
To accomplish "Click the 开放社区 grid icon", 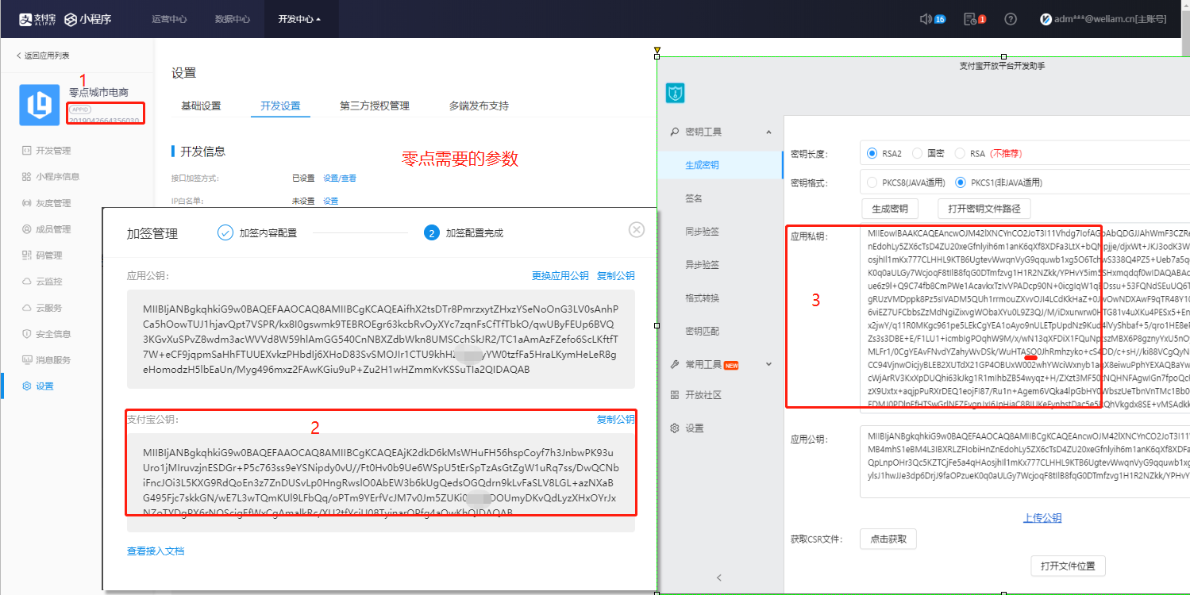I will pos(674,394).
